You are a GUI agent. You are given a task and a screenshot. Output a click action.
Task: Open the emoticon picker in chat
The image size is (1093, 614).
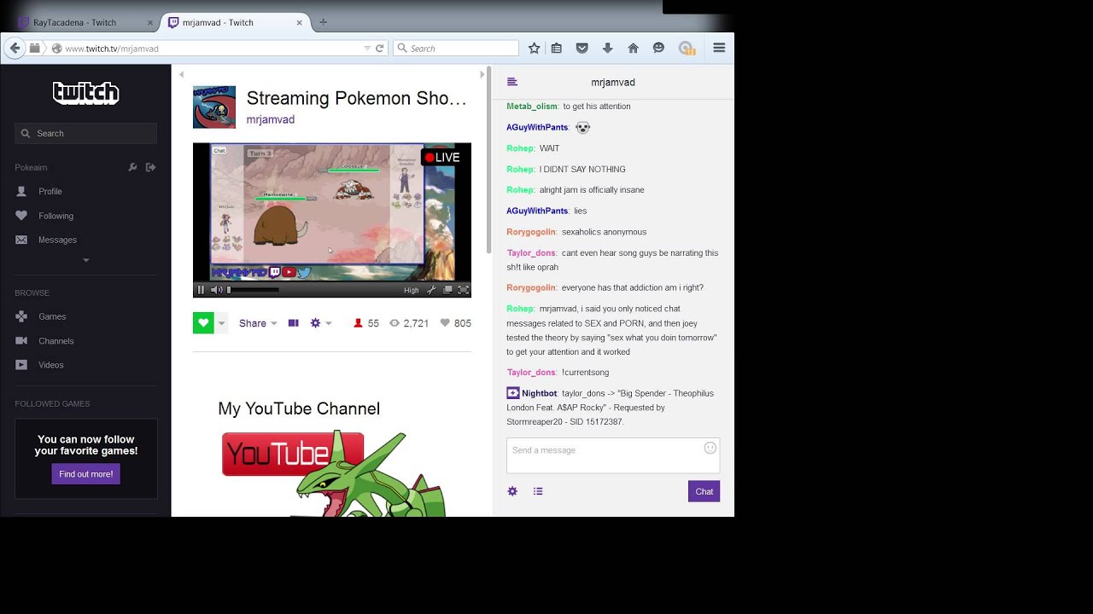click(710, 448)
